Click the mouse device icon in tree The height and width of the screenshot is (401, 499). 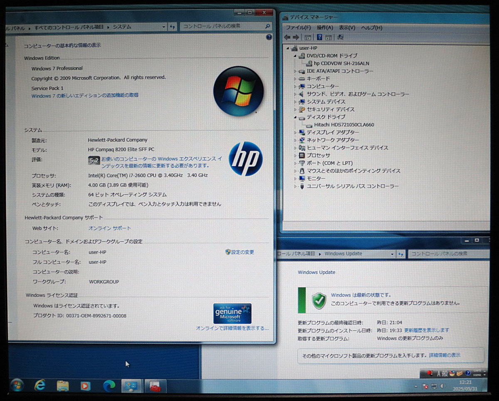pyautogui.click(x=302, y=171)
